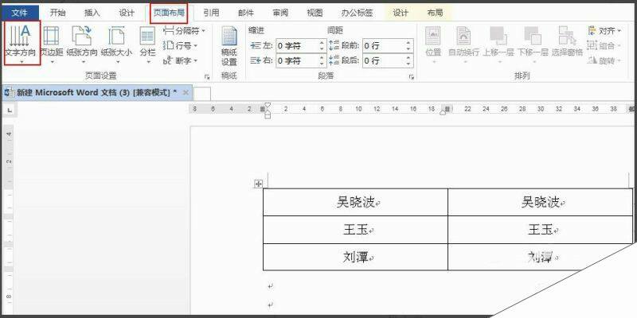Switch to the 审阅 review tab
The height and width of the screenshot is (318, 637).
(x=280, y=13)
